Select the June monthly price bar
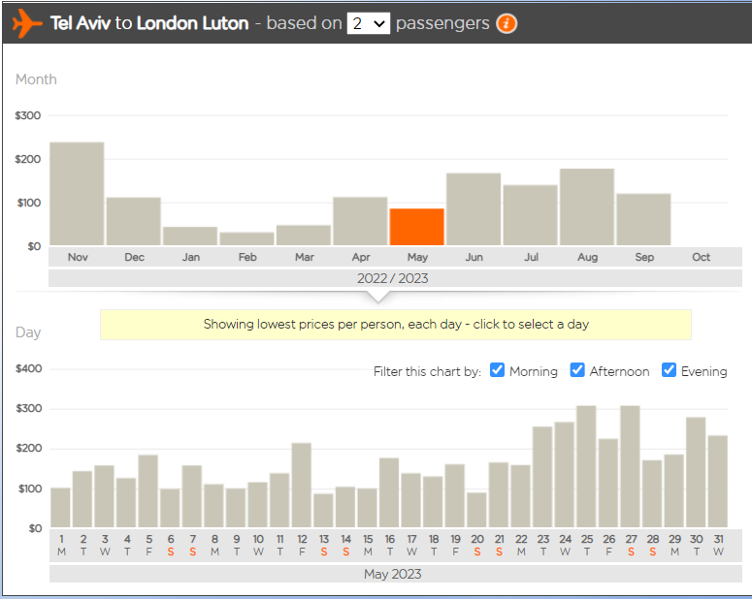 (474, 209)
